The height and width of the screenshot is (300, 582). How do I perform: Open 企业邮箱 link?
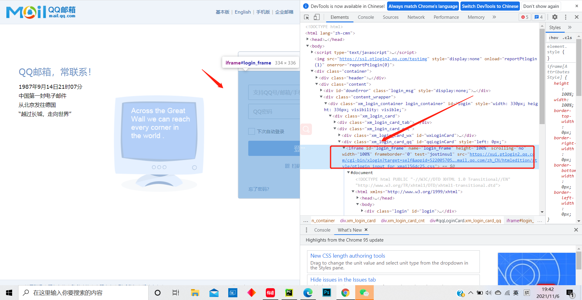284,12
